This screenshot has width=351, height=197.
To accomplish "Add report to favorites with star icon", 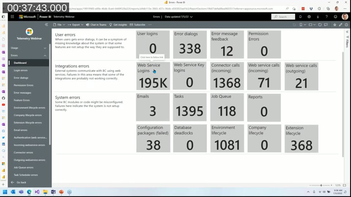I will [x=335, y=25].
